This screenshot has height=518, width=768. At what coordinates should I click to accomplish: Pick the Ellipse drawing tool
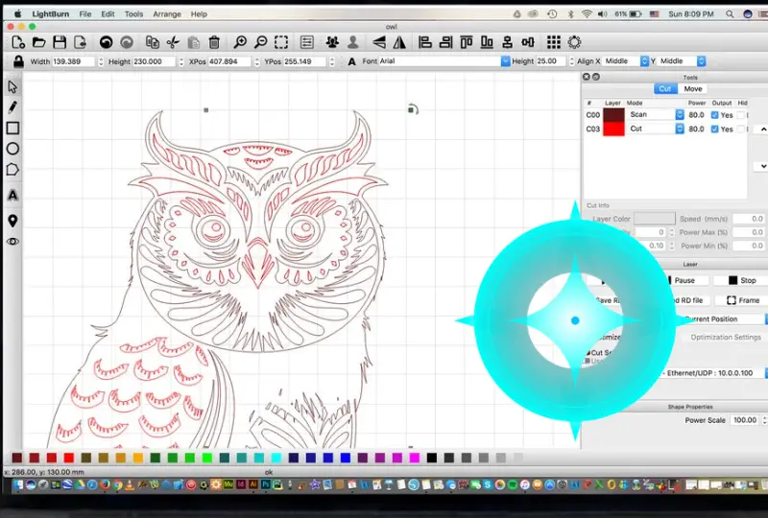coord(12,149)
